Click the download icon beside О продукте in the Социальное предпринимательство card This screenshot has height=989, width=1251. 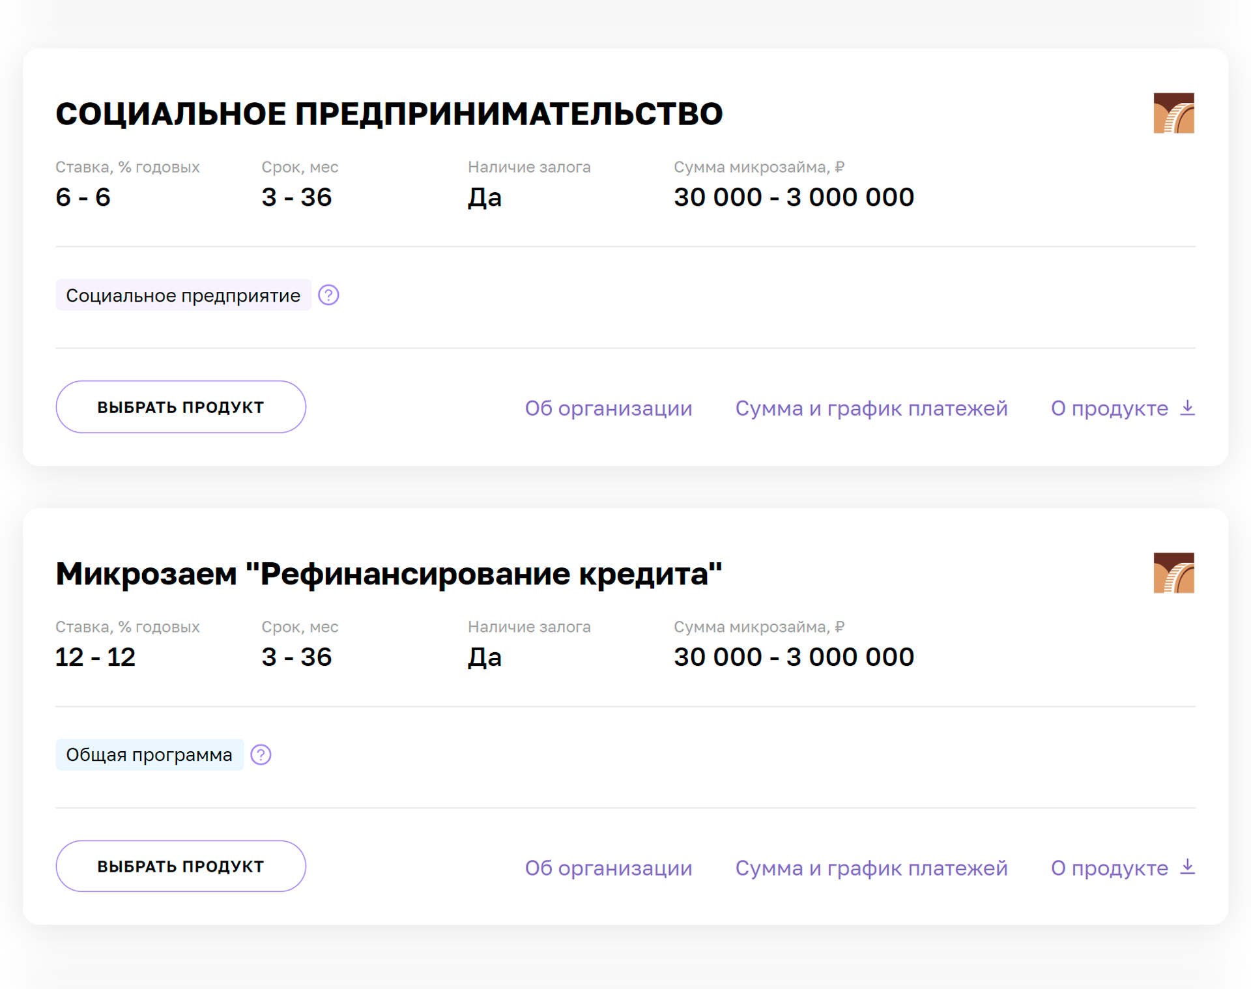coord(1188,408)
